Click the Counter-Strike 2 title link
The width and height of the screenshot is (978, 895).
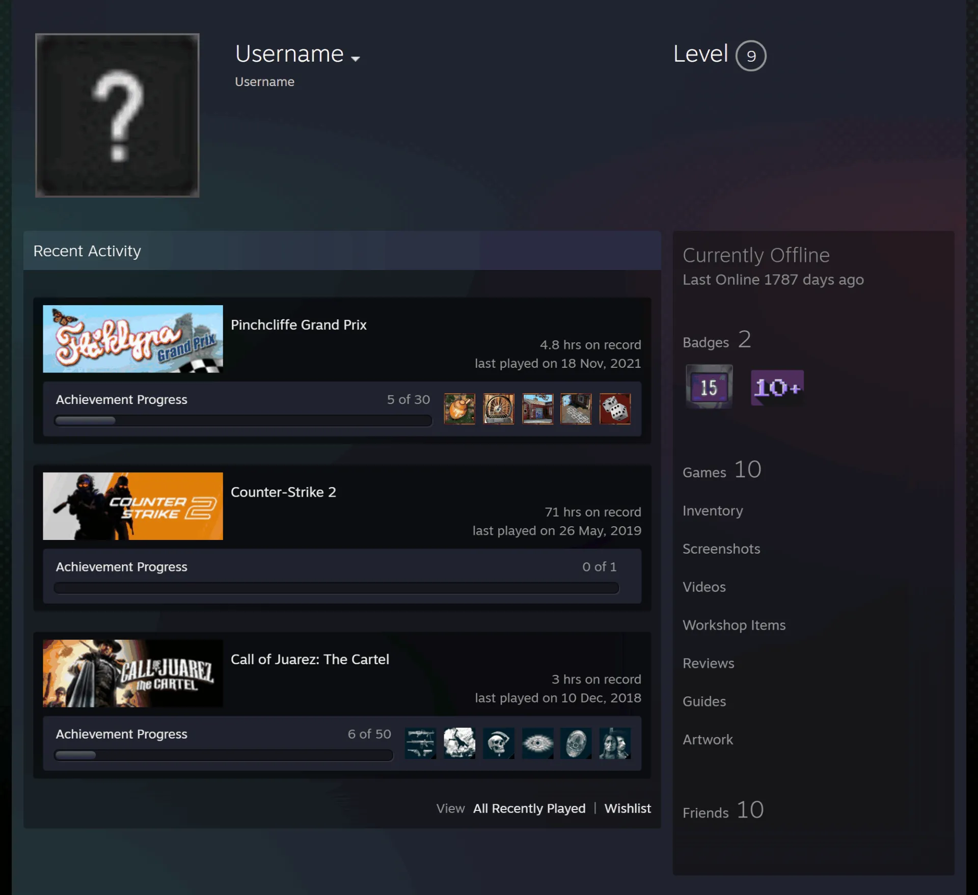[283, 492]
